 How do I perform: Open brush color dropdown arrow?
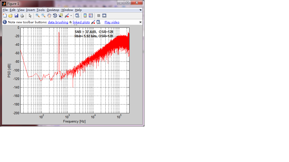coord(71,15)
